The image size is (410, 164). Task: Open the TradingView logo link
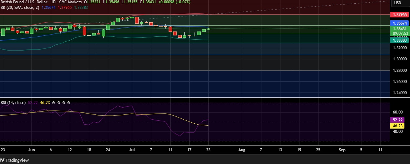pyautogui.click(x=14, y=160)
